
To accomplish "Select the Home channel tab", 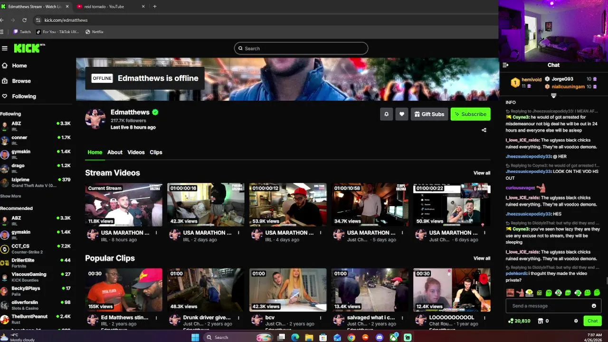I will [95, 152].
